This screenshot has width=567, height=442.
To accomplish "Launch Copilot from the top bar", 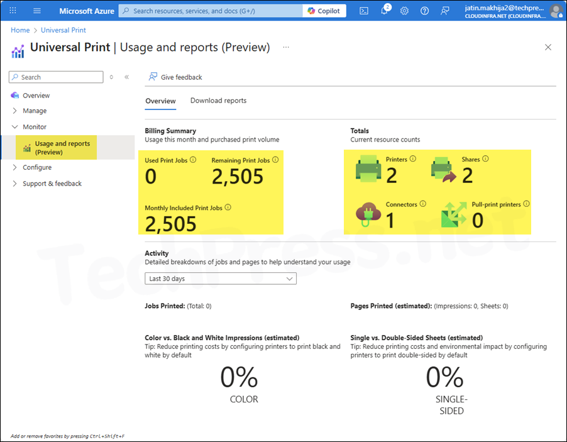I will click(324, 11).
